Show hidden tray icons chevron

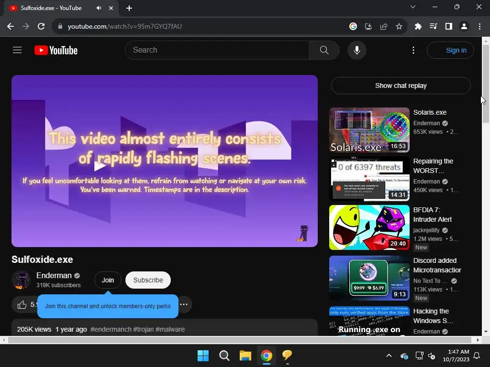click(389, 356)
